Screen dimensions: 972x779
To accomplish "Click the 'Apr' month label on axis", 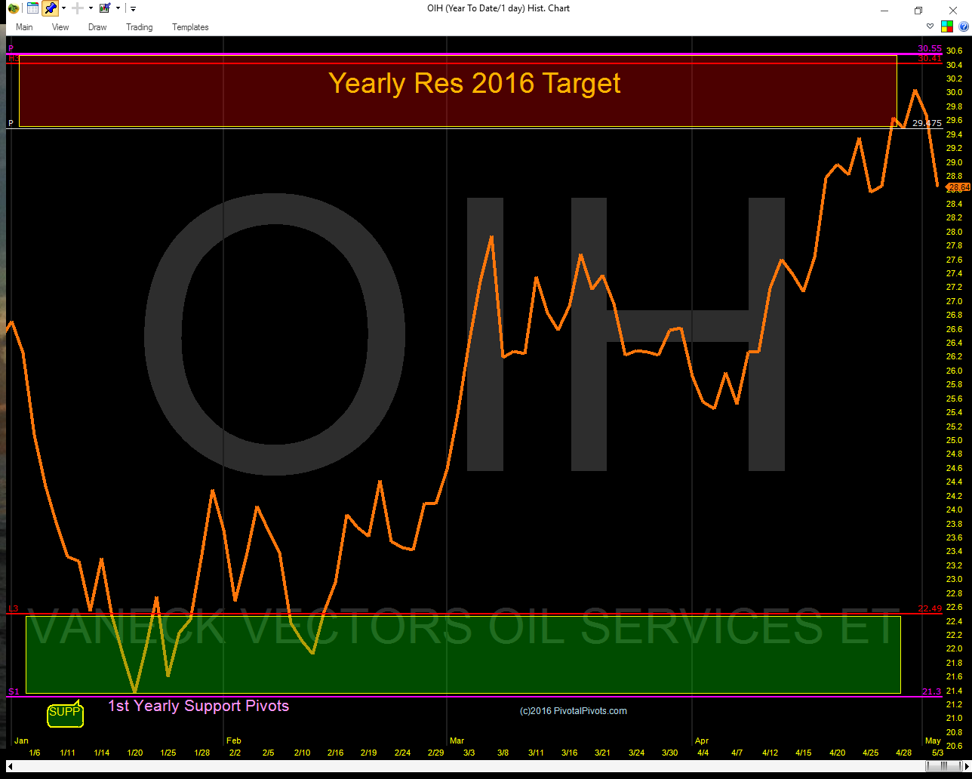I will (702, 741).
